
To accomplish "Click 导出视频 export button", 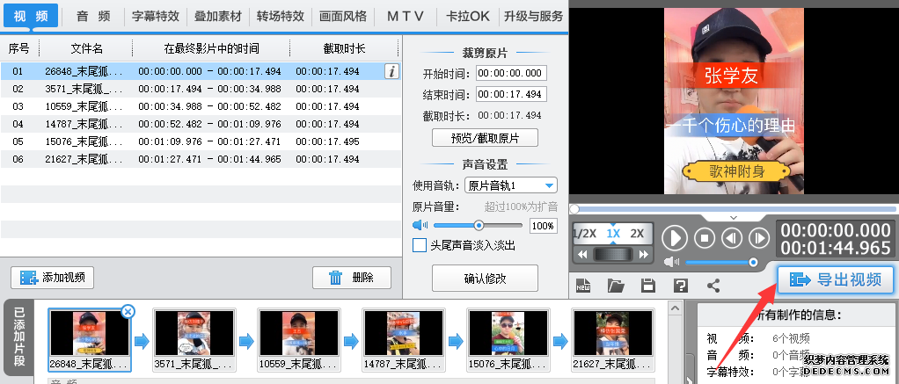I will [836, 279].
